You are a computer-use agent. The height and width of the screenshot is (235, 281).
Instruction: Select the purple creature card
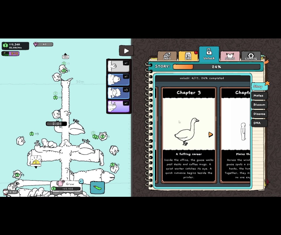click(119, 106)
